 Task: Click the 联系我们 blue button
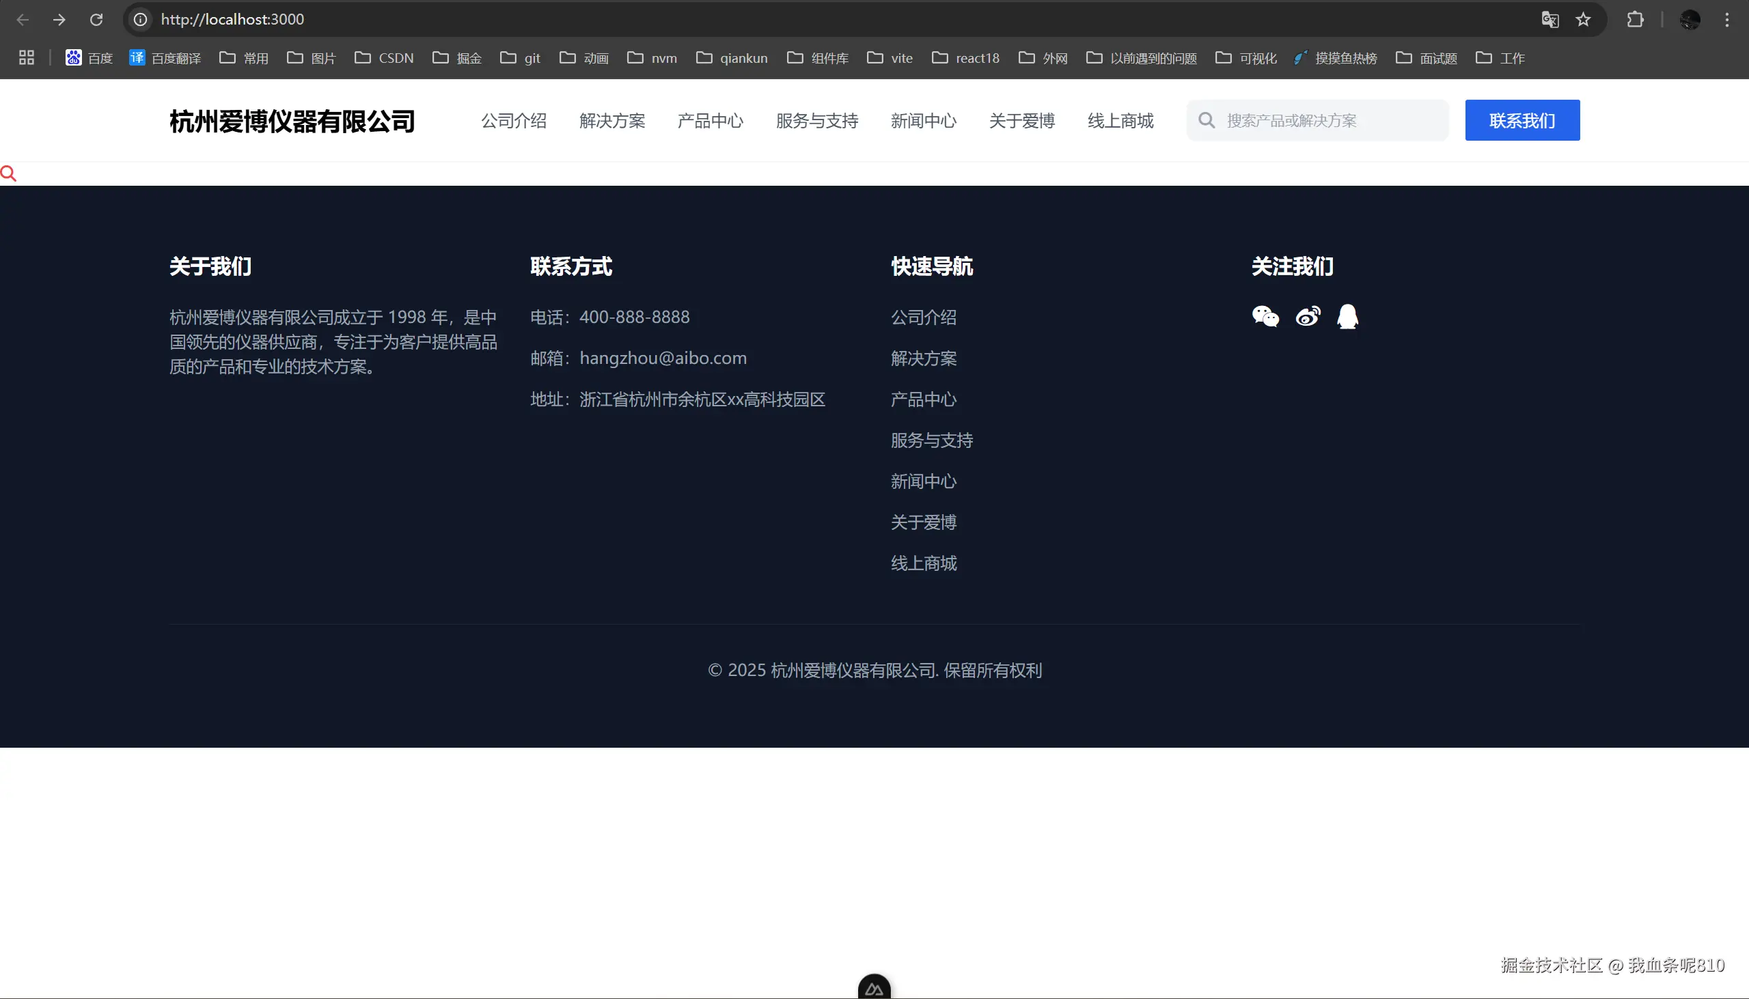tap(1521, 121)
